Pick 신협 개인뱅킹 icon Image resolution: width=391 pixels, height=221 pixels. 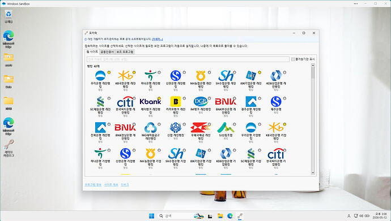tap(176, 128)
